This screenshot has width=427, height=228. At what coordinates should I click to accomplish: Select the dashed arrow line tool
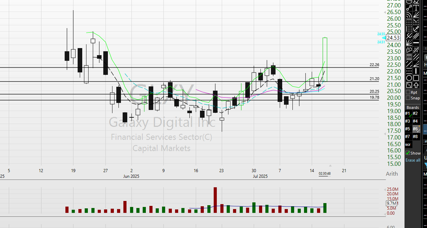pos(416,64)
